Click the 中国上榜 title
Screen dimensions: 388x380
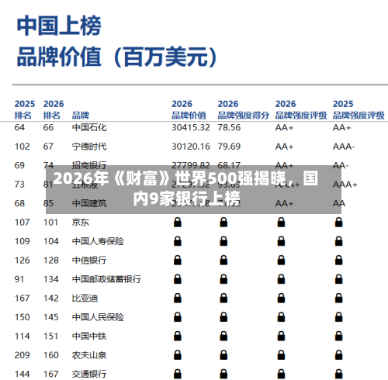[x=59, y=26]
